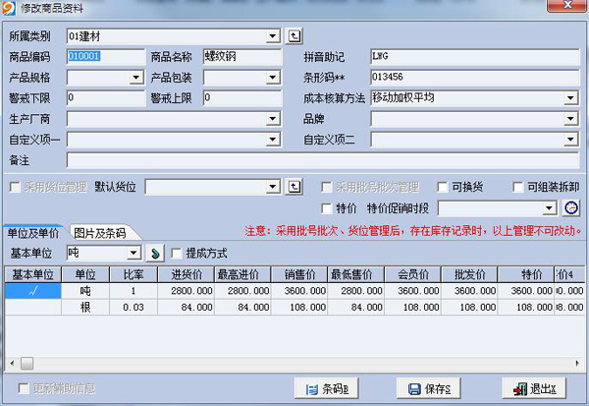Expand the 所属类别 dropdown
The width and height of the screenshot is (589, 406).
click(x=273, y=36)
